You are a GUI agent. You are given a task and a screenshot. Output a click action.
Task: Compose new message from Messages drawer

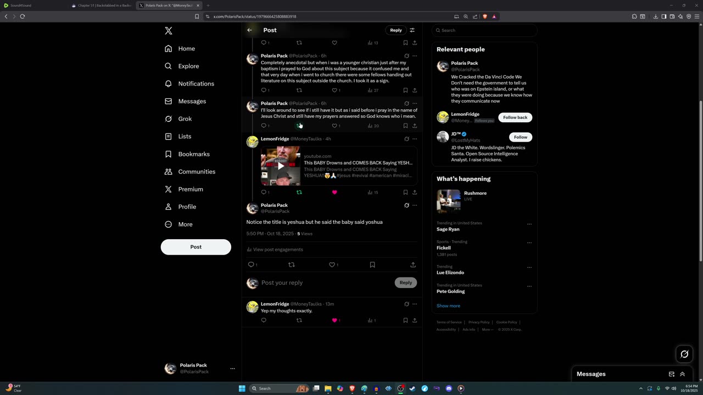pos(671,374)
